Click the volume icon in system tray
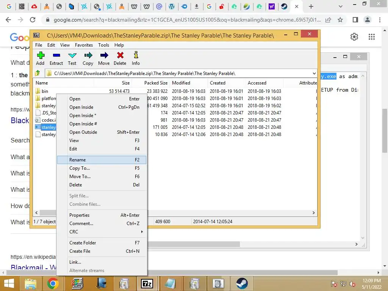Image resolution: width=388 pixels, height=291 pixels. point(352,283)
